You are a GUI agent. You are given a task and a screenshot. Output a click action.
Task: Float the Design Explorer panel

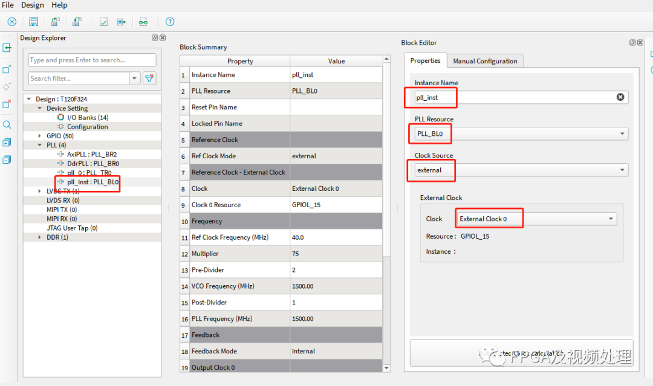155,37
